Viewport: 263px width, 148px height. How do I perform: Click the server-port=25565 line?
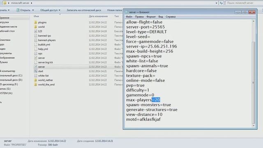tap(145, 27)
